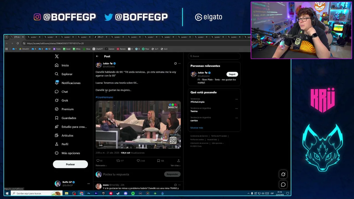Open more options on Julián's post
The width and height of the screenshot is (354, 199).
179,64
